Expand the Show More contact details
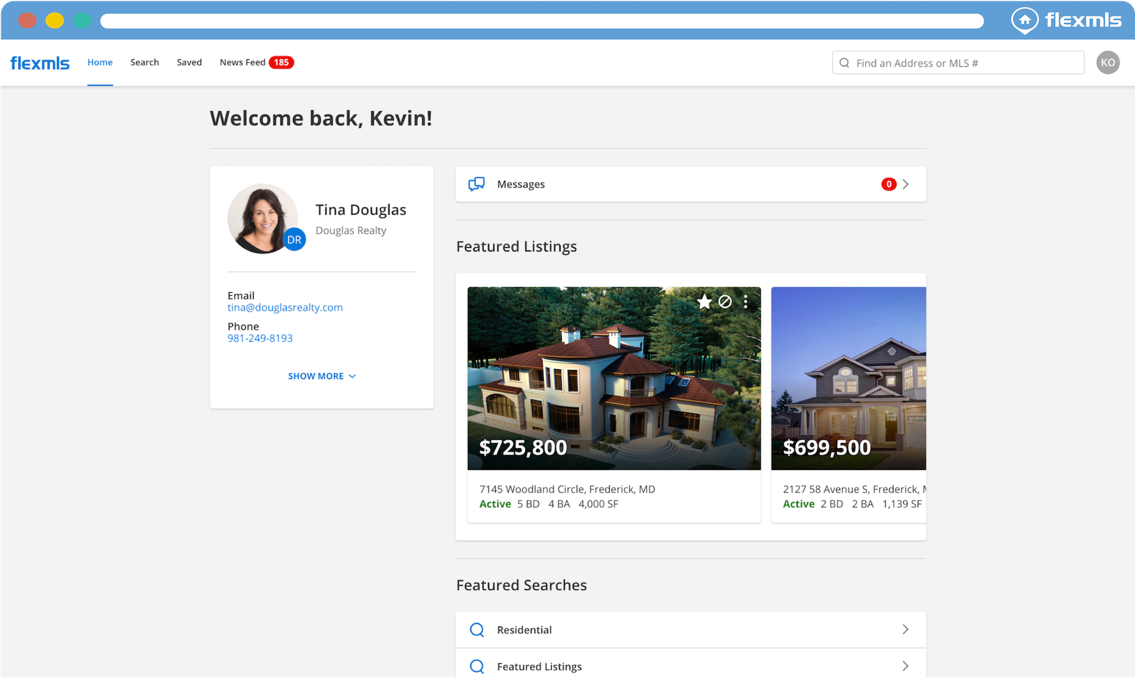 322,376
